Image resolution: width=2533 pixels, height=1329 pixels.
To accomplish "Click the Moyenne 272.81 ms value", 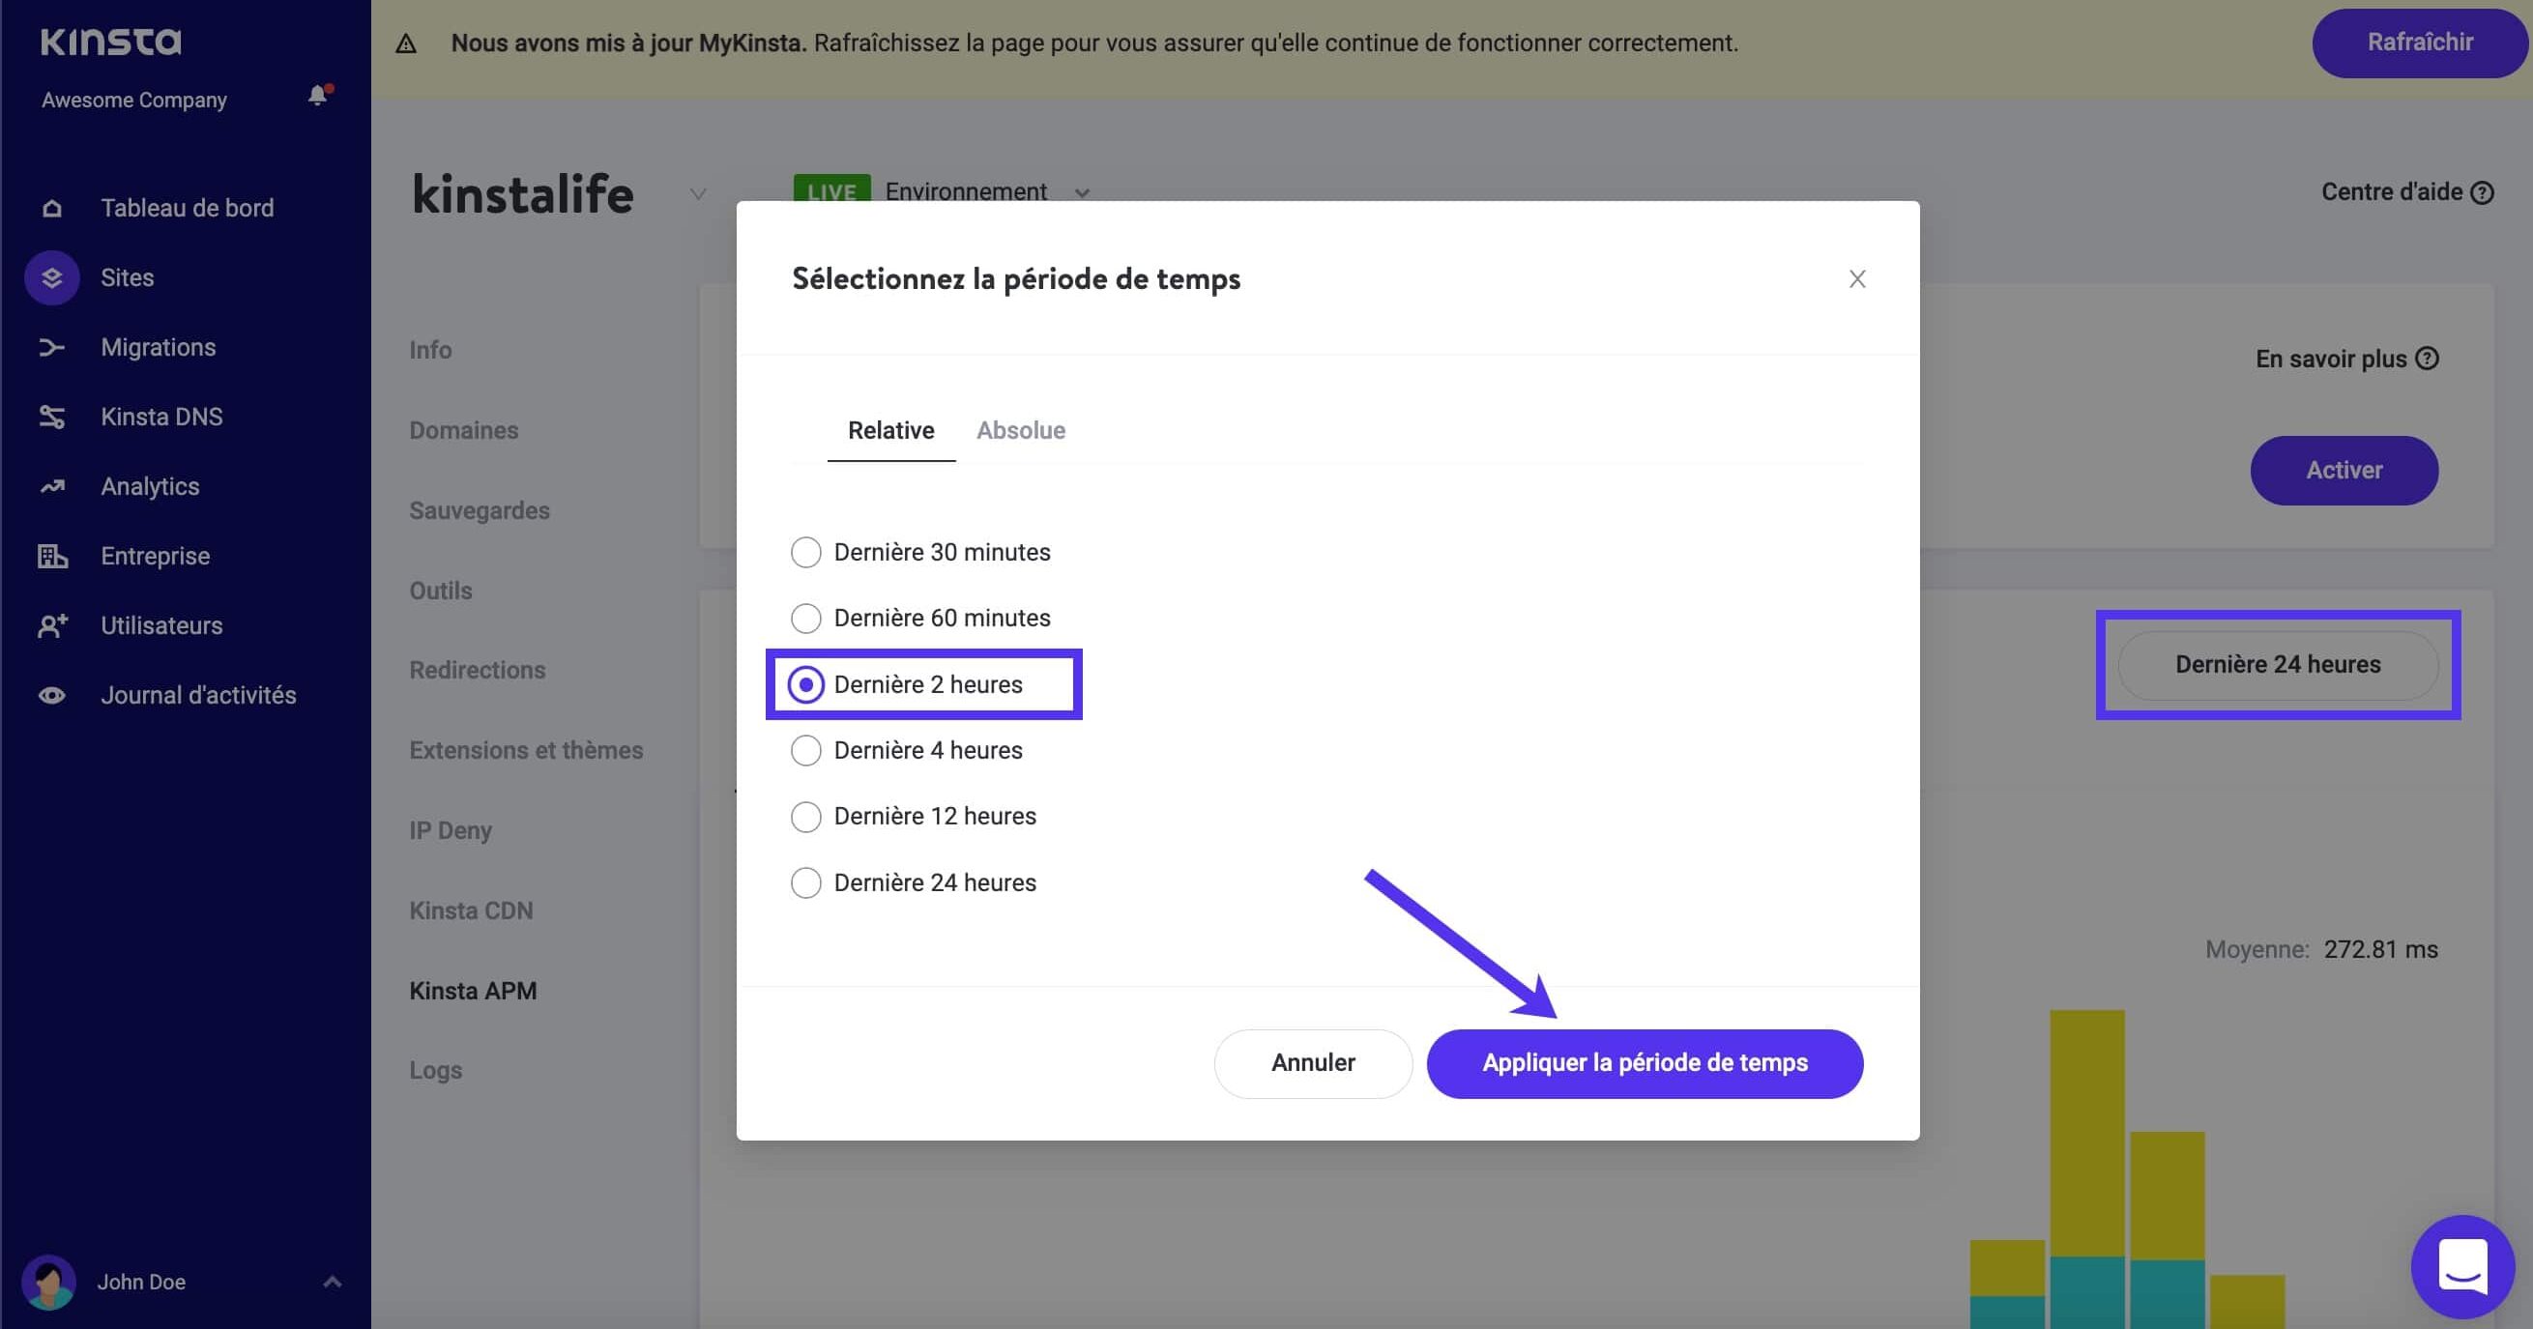I will (2379, 949).
